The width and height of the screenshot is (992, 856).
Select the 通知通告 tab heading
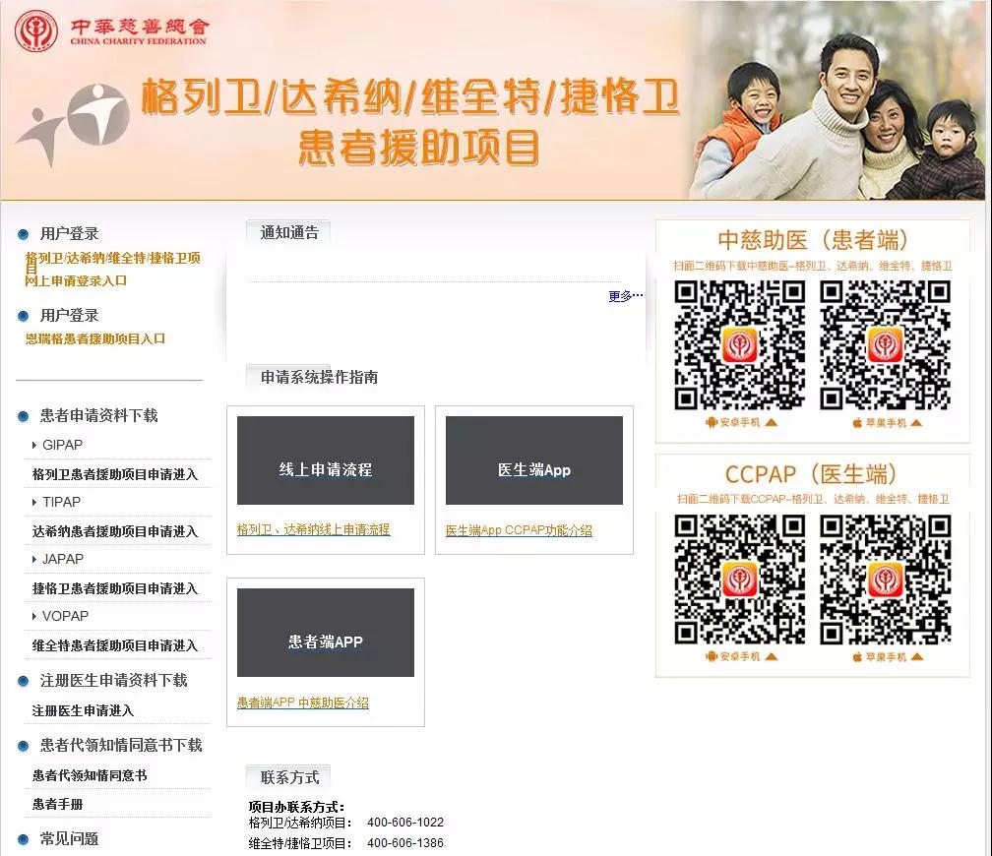[288, 232]
